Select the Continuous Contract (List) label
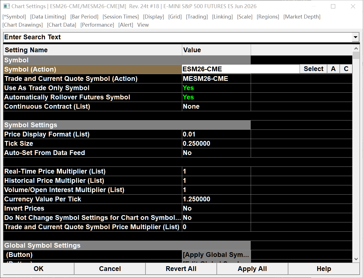This screenshot has width=363, height=278. 47,106
